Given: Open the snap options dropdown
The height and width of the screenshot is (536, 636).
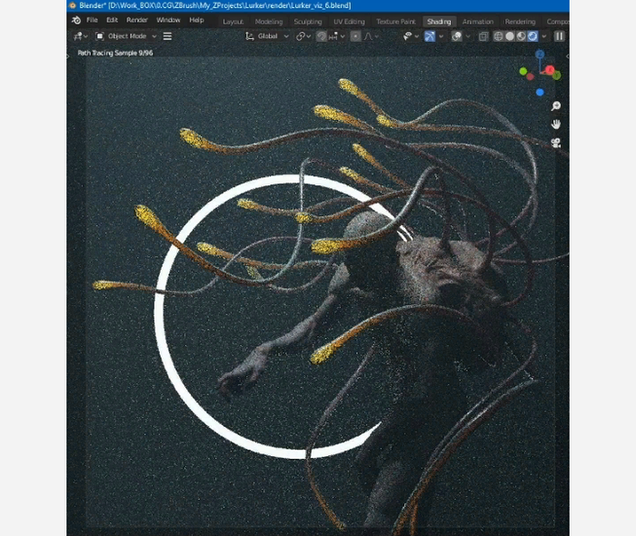Looking at the screenshot, I should coord(337,36).
